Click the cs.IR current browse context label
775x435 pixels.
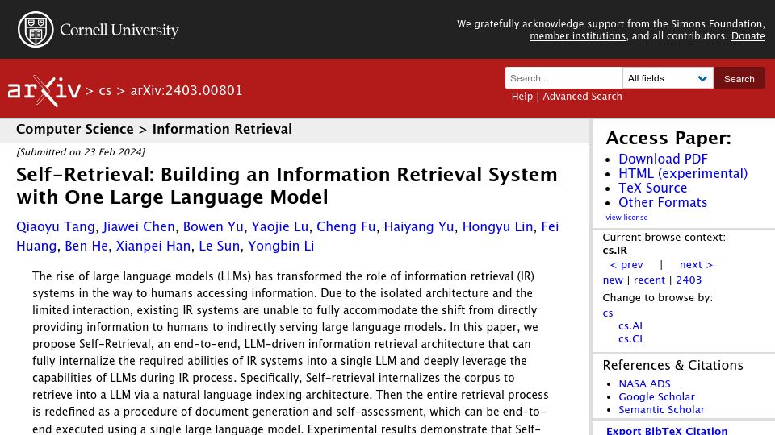[615, 250]
